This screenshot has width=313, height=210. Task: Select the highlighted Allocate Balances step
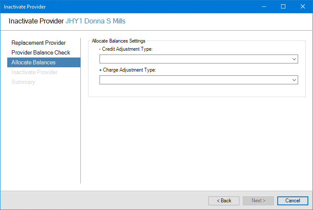coord(34,62)
